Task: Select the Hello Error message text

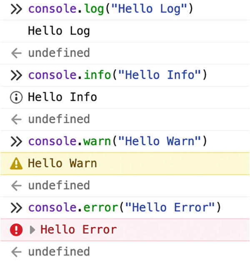Action: 78,230
